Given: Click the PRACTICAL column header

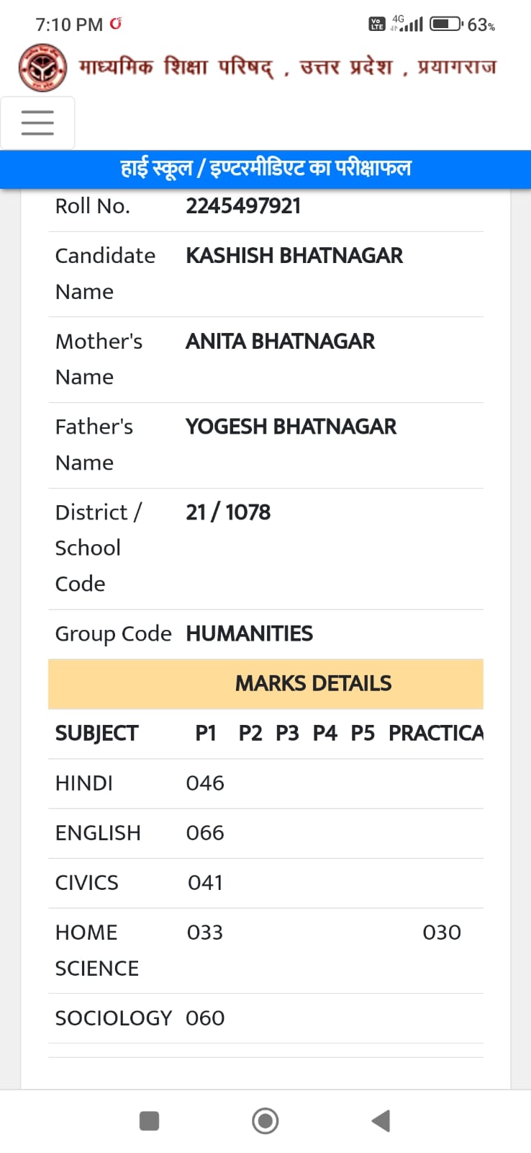Looking at the screenshot, I should pyautogui.click(x=436, y=734).
